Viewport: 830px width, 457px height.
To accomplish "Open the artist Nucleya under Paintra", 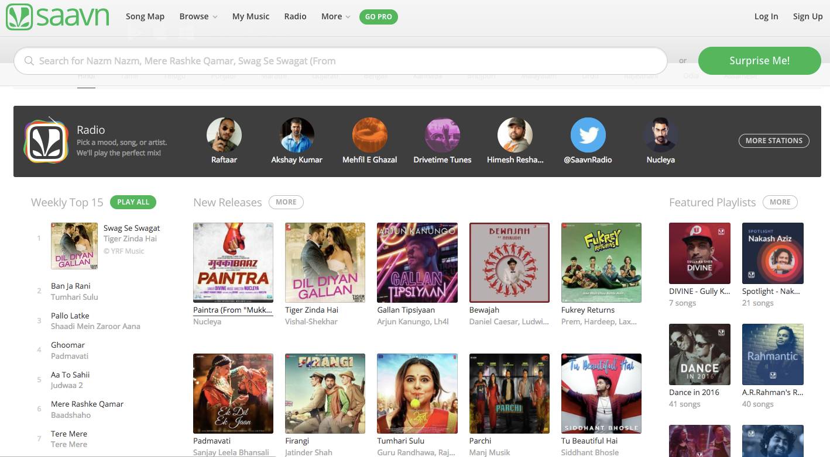I will point(207,321).
